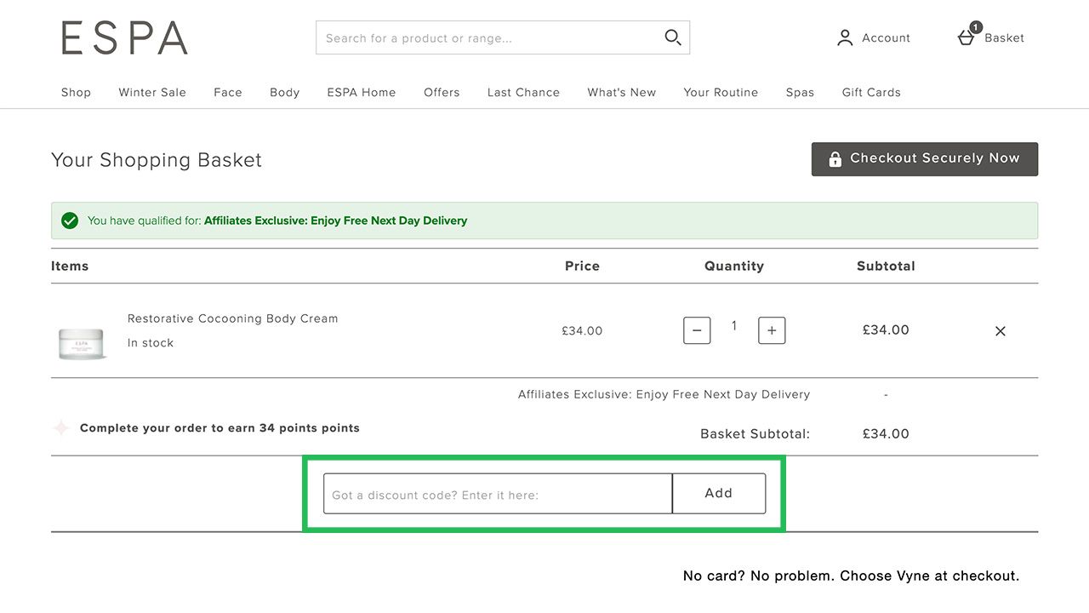Go to the Face category
The height and width of the screenshot is (613, 1089).
(228, 92)
